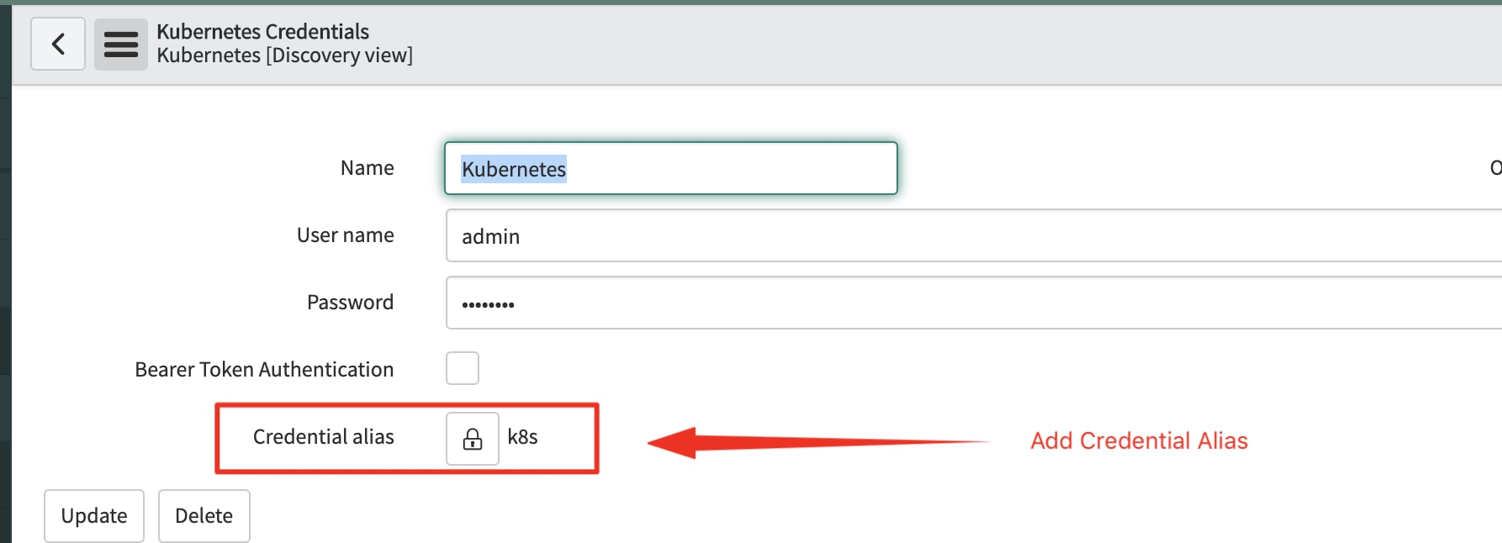Image resolution: width=1502 pixels, height=543 pixels.
Task: Click the Bearer Token Authentication label
Action: click(264, 370)
